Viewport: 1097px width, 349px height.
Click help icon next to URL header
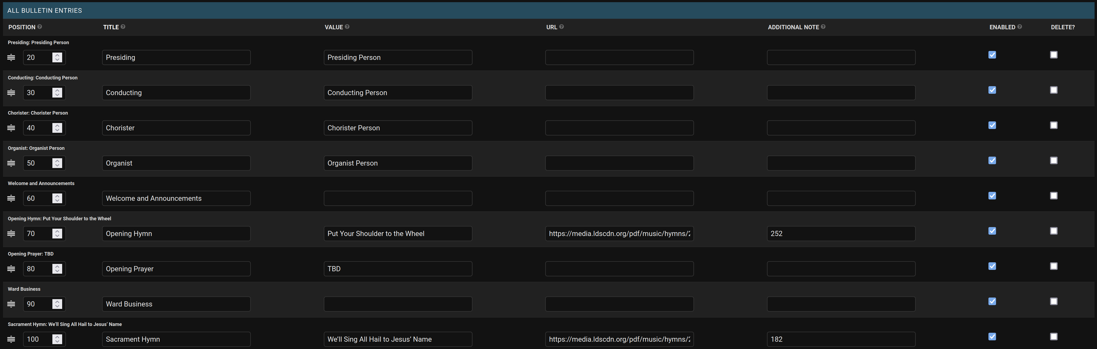[561, 27]
